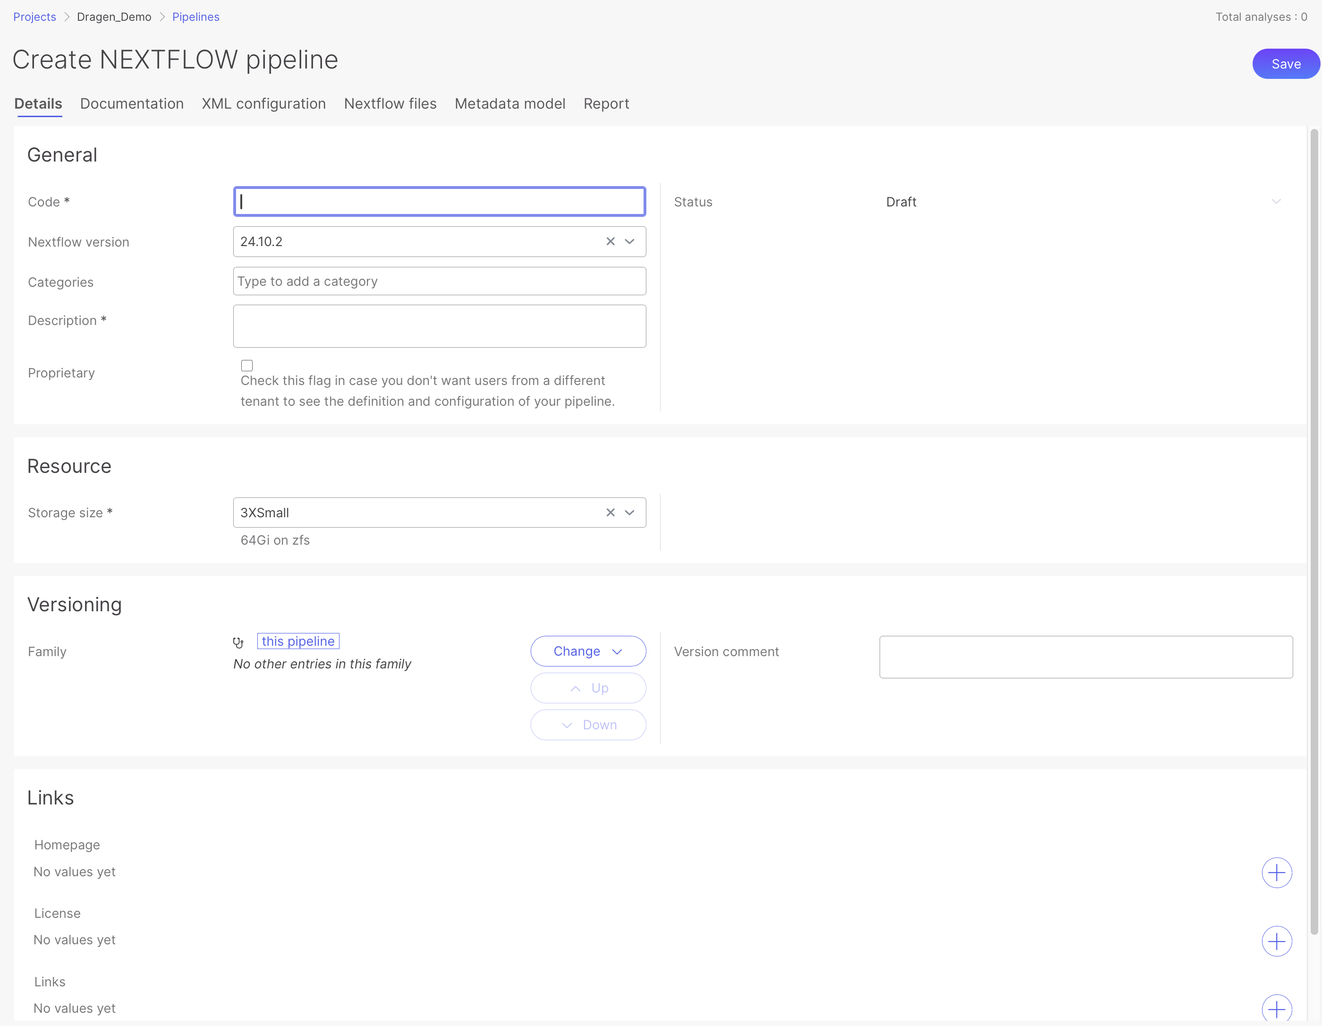Add a License link value

pyautogui.click(x=1276, y=940)
